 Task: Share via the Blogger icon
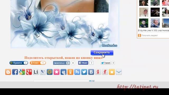[x=8, y=72]
